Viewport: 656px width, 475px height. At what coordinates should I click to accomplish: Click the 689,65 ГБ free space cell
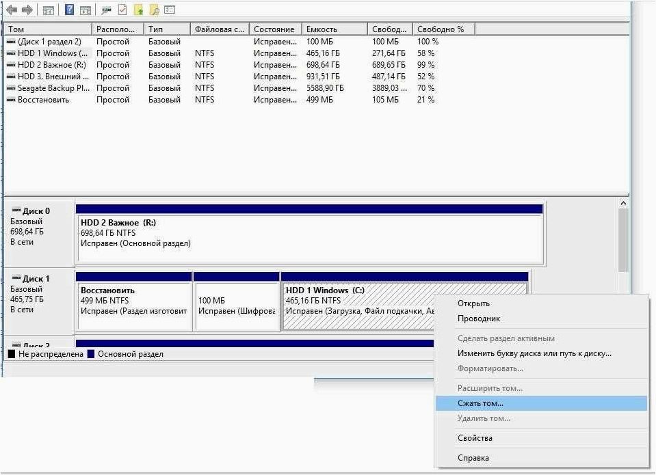[x=389, y=65]
